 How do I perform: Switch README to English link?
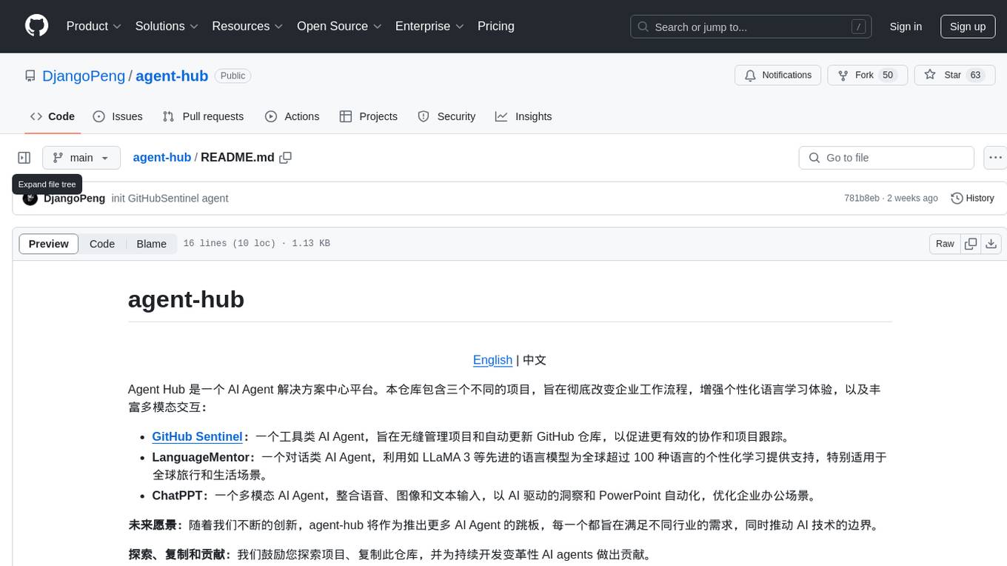[492, 360]
